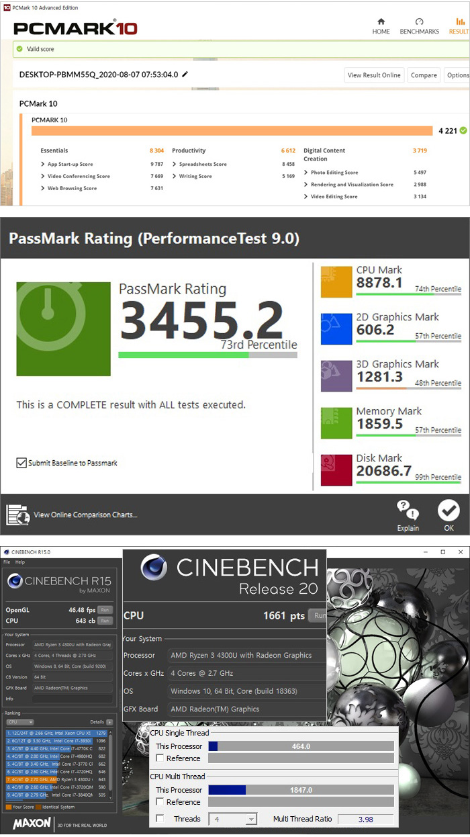This screenshot has width=470, height=837.
Task: Enable Reference under CPU Single Thread
Action: click(x=160, y=758)
